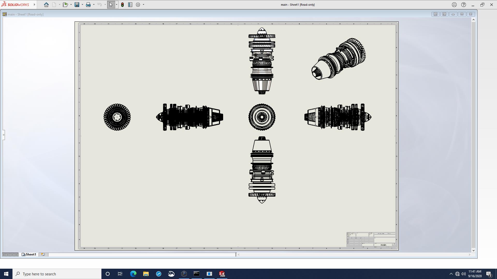Open the Options gear icon

pos(138,5)
